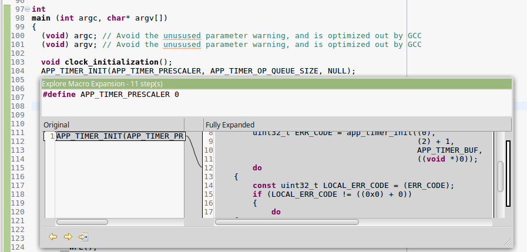Click the 'unusused' misspelled word on line 100
527x252 pixels.
pyautogui.click(x=182, y=36)
